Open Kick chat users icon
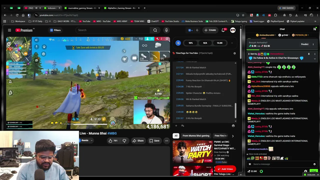This screenshot has width=320, height=180. pyautogui.click(x=314, y=29)
